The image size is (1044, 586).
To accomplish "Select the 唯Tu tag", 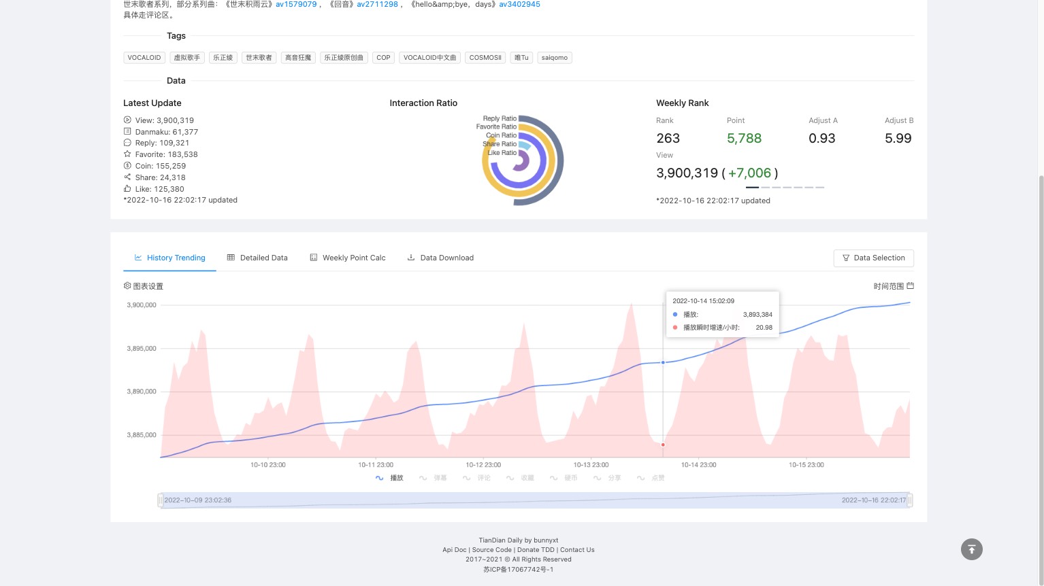I will click(x=521, y=58).
